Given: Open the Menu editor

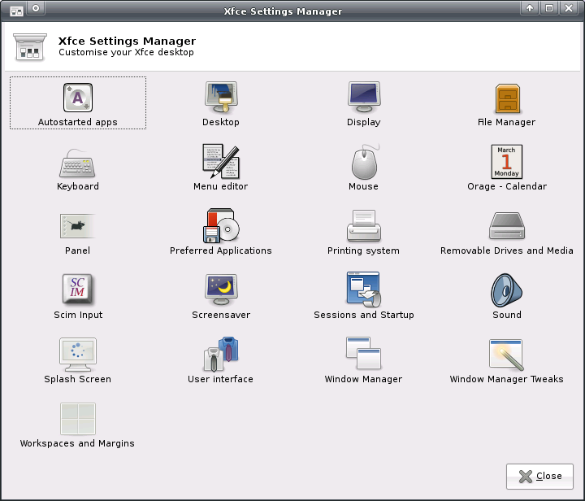Looking at the screenshot, I should point(221,168).
